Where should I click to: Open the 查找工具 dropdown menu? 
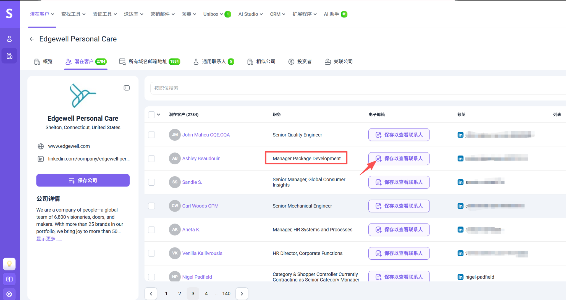(73, 14)
